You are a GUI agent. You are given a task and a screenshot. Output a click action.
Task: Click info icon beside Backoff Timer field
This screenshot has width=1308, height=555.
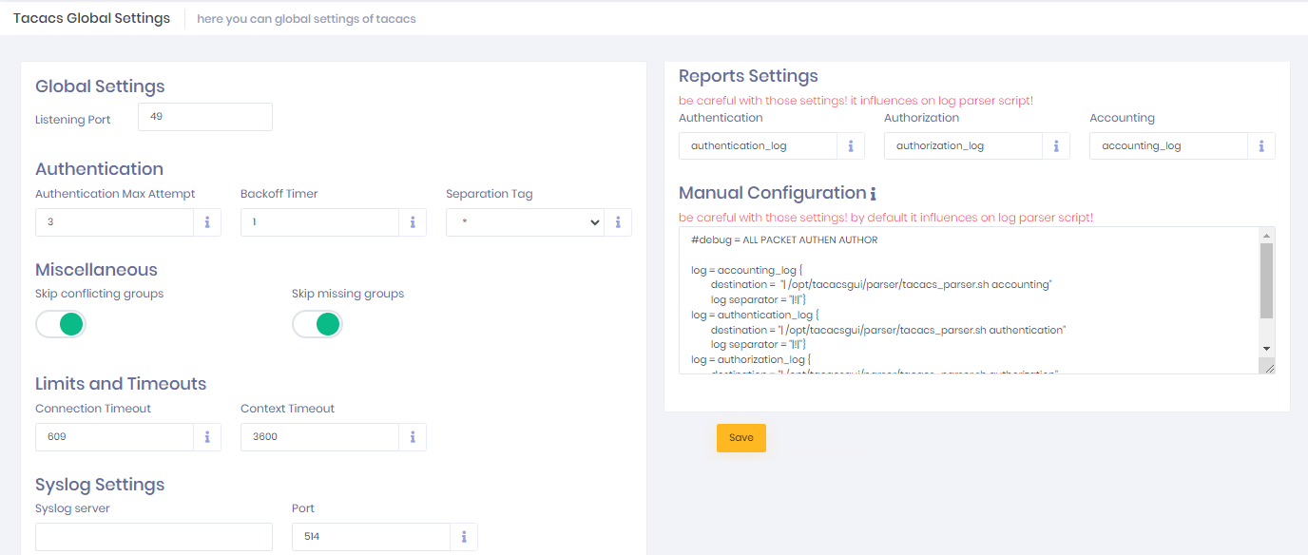click(413, 222)
